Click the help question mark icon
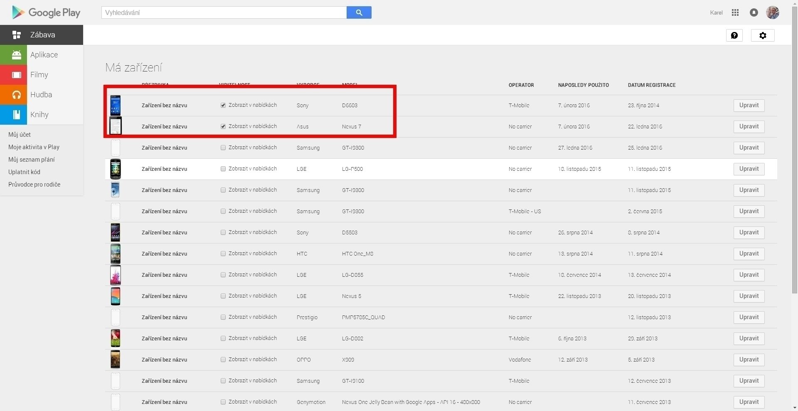This screenshot has height=411, width=798. click(x=734, y=35)
